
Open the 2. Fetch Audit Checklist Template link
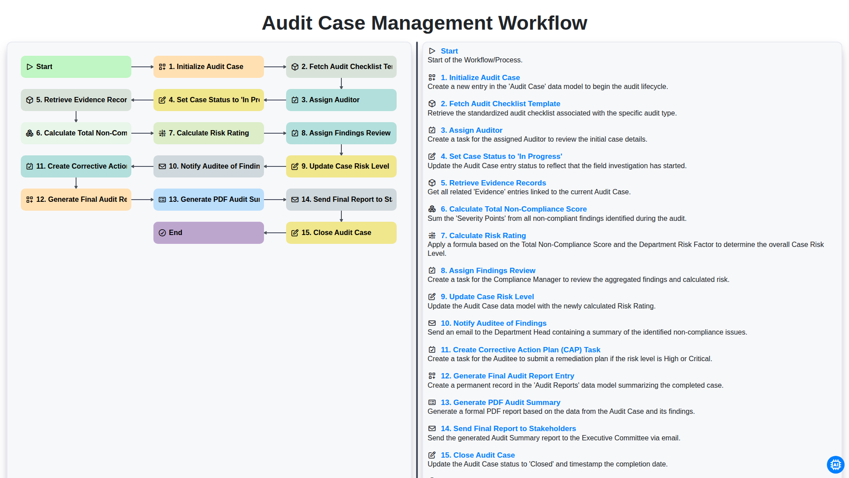pyautogui.click(x=501, y=104)
